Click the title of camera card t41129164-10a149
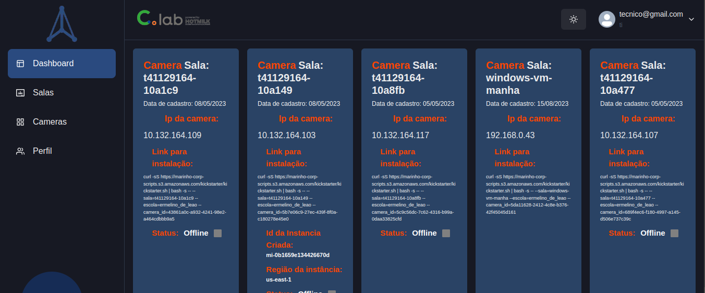The height and width of the screenshot is (293, 705). tap(290, 78)
